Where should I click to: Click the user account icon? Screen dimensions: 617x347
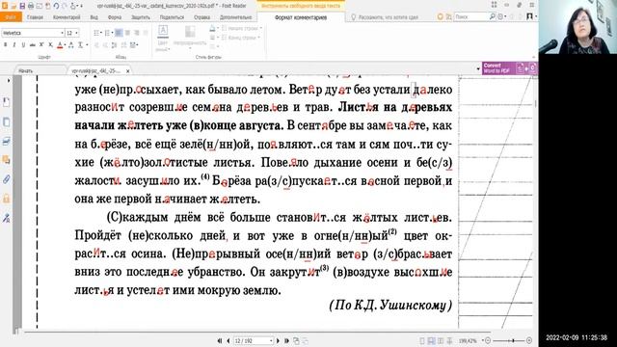(x=529, y=16)
